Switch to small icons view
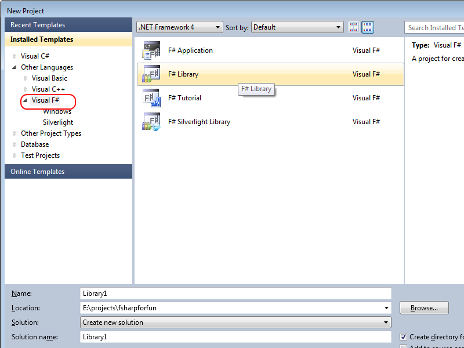 point(354,27)
